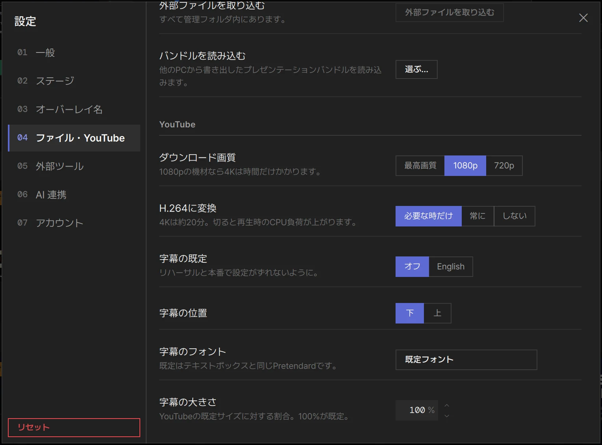
Task: Open the 外部ツール settings section
Action: click(74, 166)
